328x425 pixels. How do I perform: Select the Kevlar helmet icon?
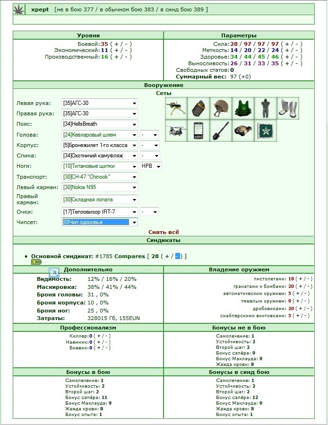pyautogui.click(x=221, y=108)
